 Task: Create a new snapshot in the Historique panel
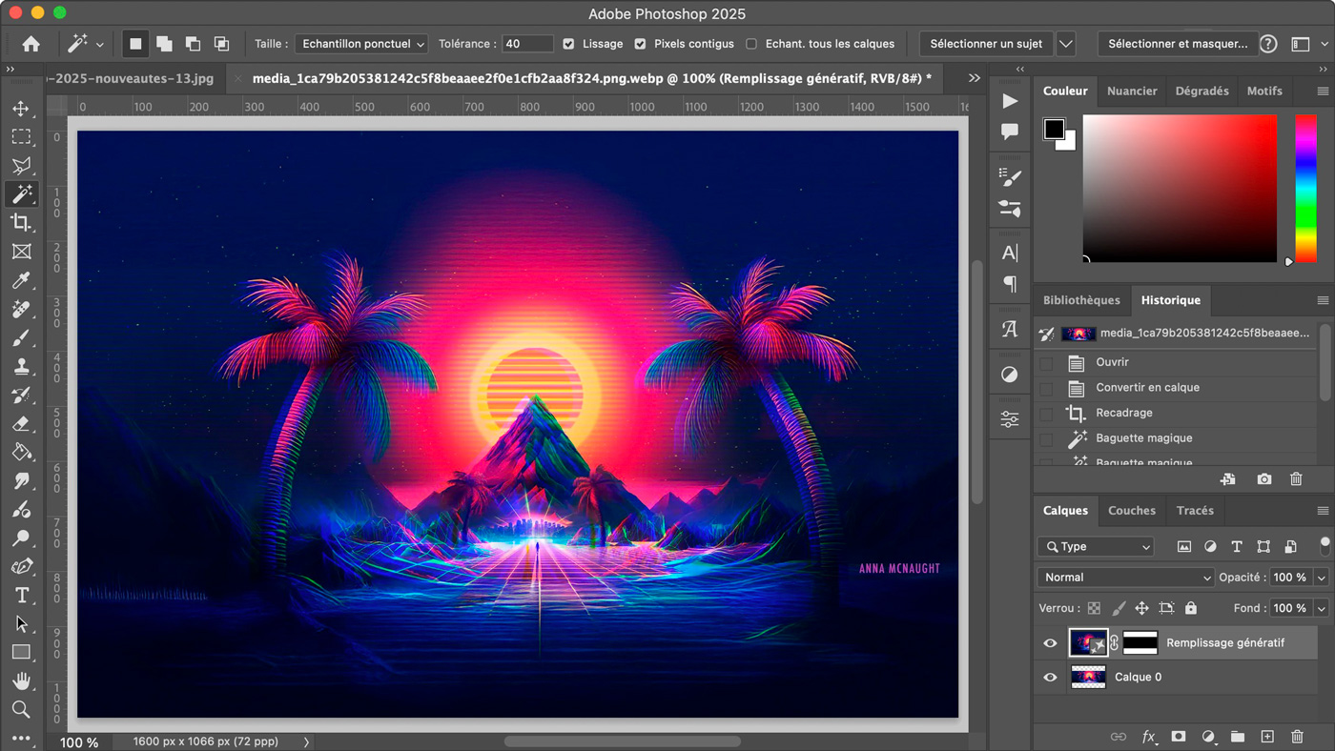[1263, 479]
